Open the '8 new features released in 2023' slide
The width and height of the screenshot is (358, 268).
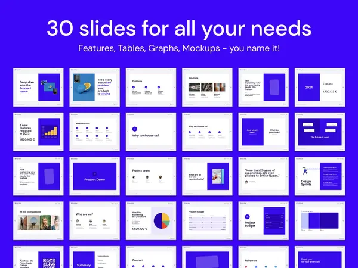38,132
